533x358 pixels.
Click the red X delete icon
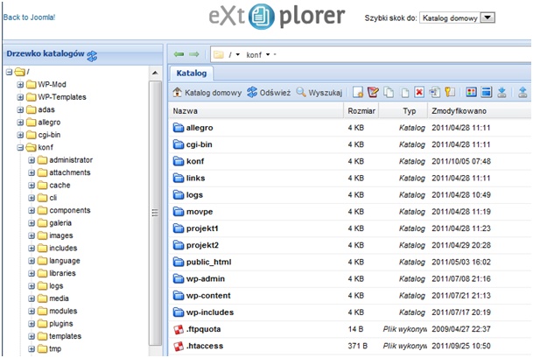419,92
